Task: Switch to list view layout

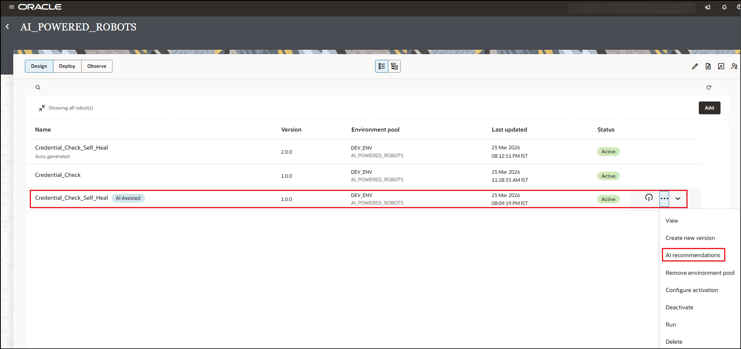Action: pyautogui.click(x=382, y=66)
